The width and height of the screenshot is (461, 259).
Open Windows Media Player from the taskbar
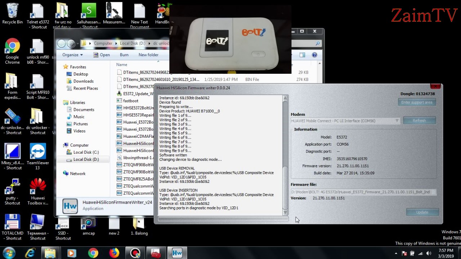click(71, 253)
